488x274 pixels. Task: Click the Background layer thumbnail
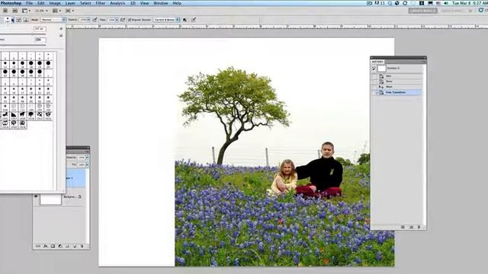(x=51, y=199)
